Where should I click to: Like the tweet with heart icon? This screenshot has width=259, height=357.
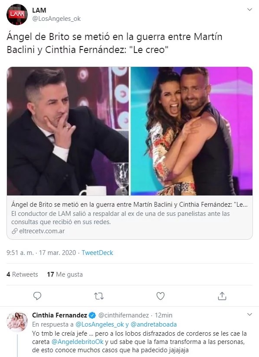tap(161, 296)
